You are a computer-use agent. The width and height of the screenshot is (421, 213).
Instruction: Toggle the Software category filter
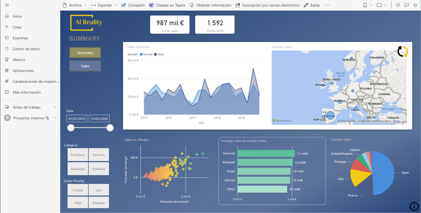99,169
